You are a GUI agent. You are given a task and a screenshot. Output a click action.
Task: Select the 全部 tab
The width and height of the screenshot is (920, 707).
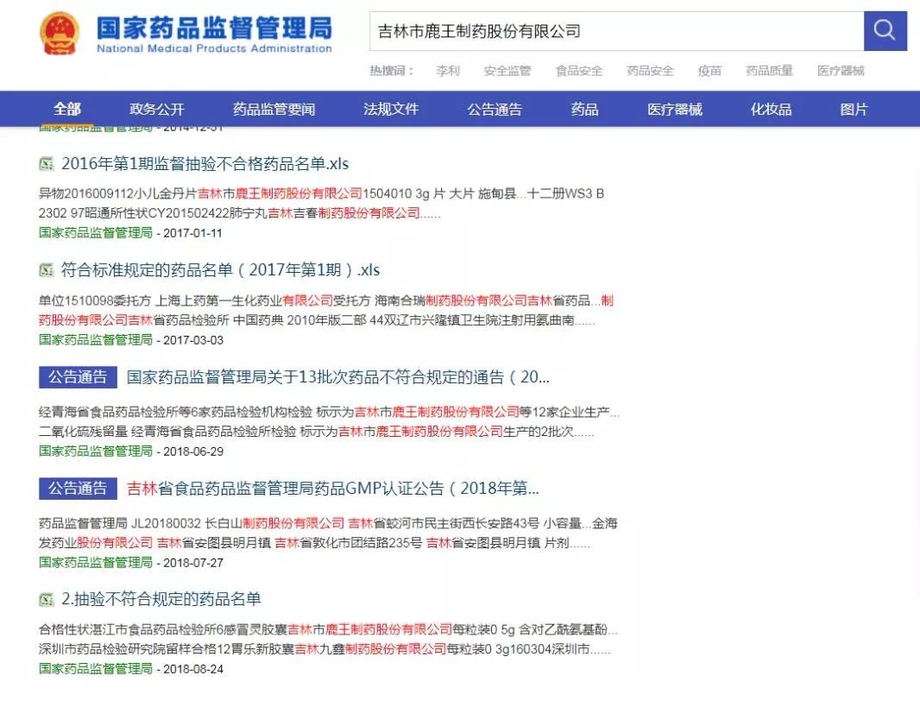67,109
